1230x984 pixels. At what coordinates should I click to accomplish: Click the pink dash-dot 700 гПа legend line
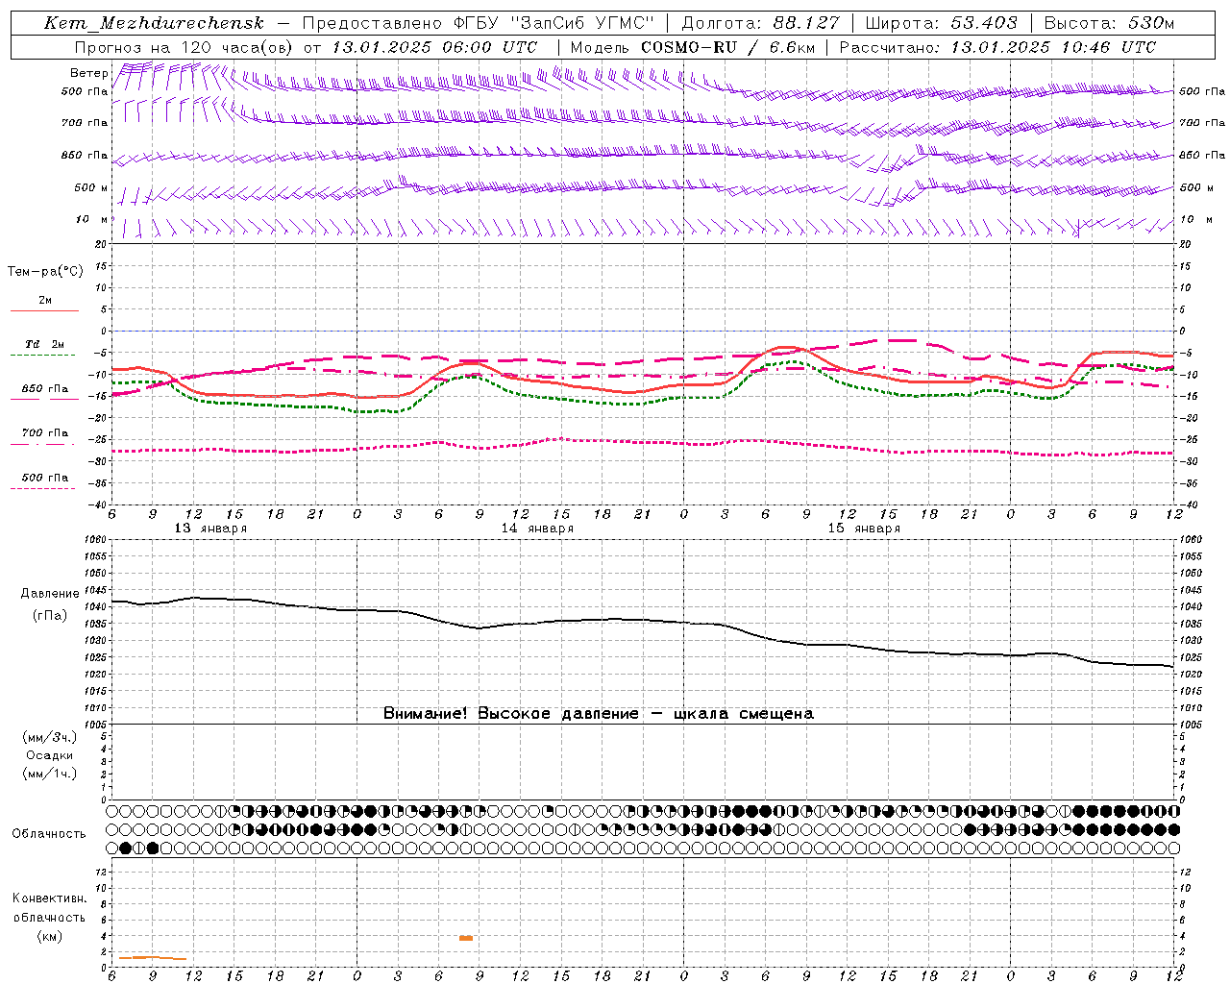pos(42,443)
